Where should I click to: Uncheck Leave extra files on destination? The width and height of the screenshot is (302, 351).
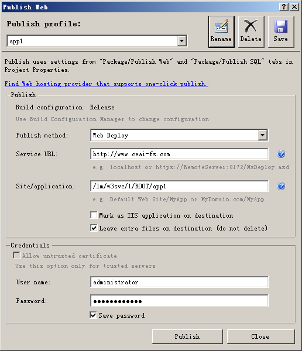pyautogui.click(x=94, y=228)
